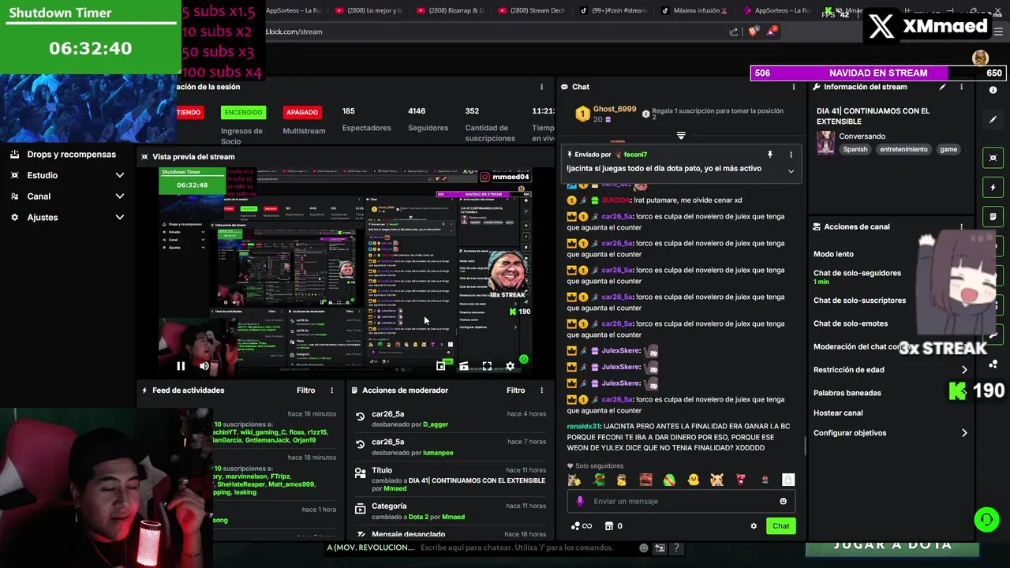The width and height of the screenshot is (1010, 568).
Task: Open ronaldx31 username in chat
Action: click(584, 426)
